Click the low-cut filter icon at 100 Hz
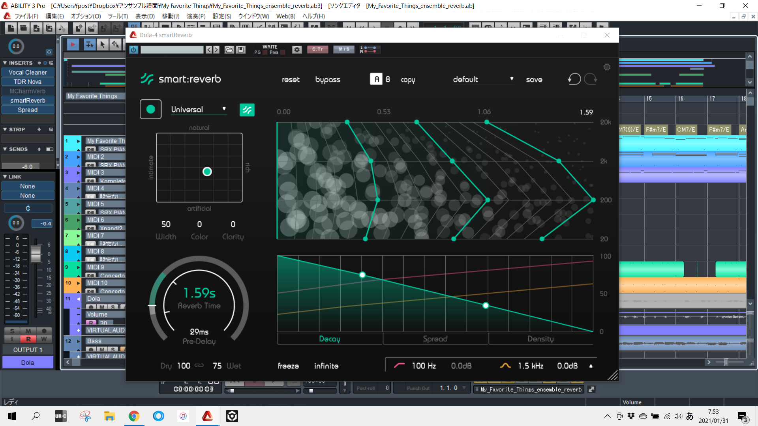The width and height of the screenshot is (758, 426). 399,365
